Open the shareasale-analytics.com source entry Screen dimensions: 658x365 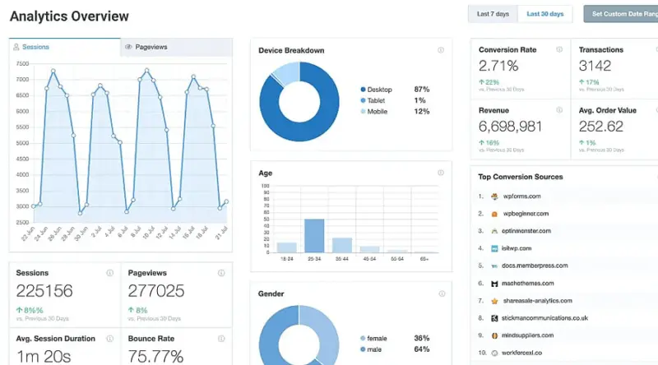pyautogui.click(x=538, y=300)
